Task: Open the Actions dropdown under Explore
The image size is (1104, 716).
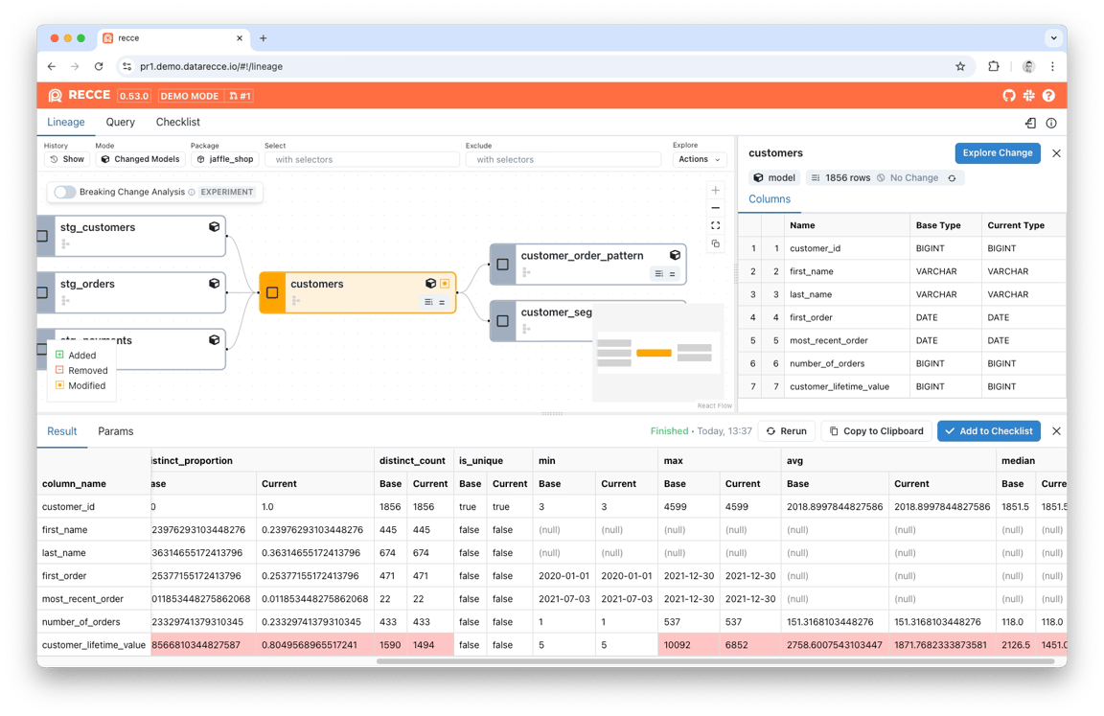Action: coord(699,158)
